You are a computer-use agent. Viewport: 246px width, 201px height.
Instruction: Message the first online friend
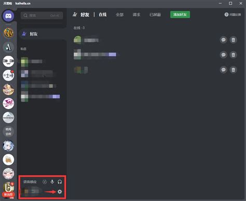click(224, 40)
